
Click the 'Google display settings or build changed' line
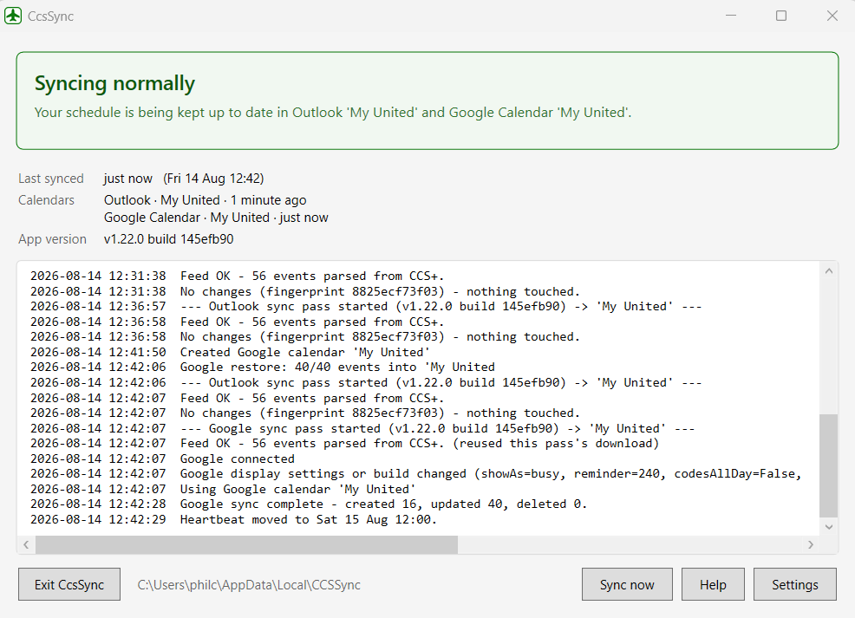pyautogui.click(x=415, y=474)
